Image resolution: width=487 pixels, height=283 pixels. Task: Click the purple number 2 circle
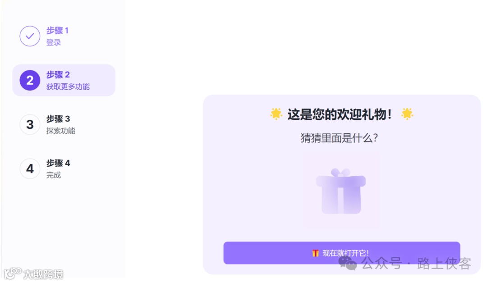(30, 80)
